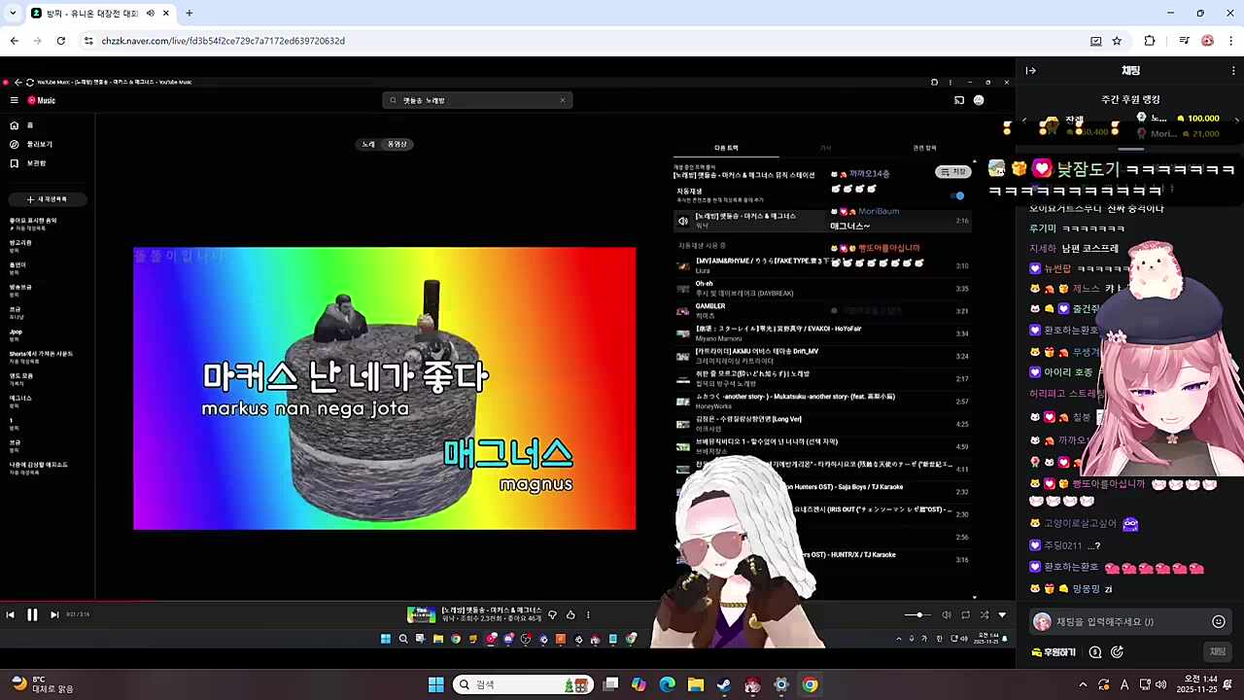Bookmark this page in Chrome
The width and height of the screenshot is (1244, 700).
coord(1117,41)
